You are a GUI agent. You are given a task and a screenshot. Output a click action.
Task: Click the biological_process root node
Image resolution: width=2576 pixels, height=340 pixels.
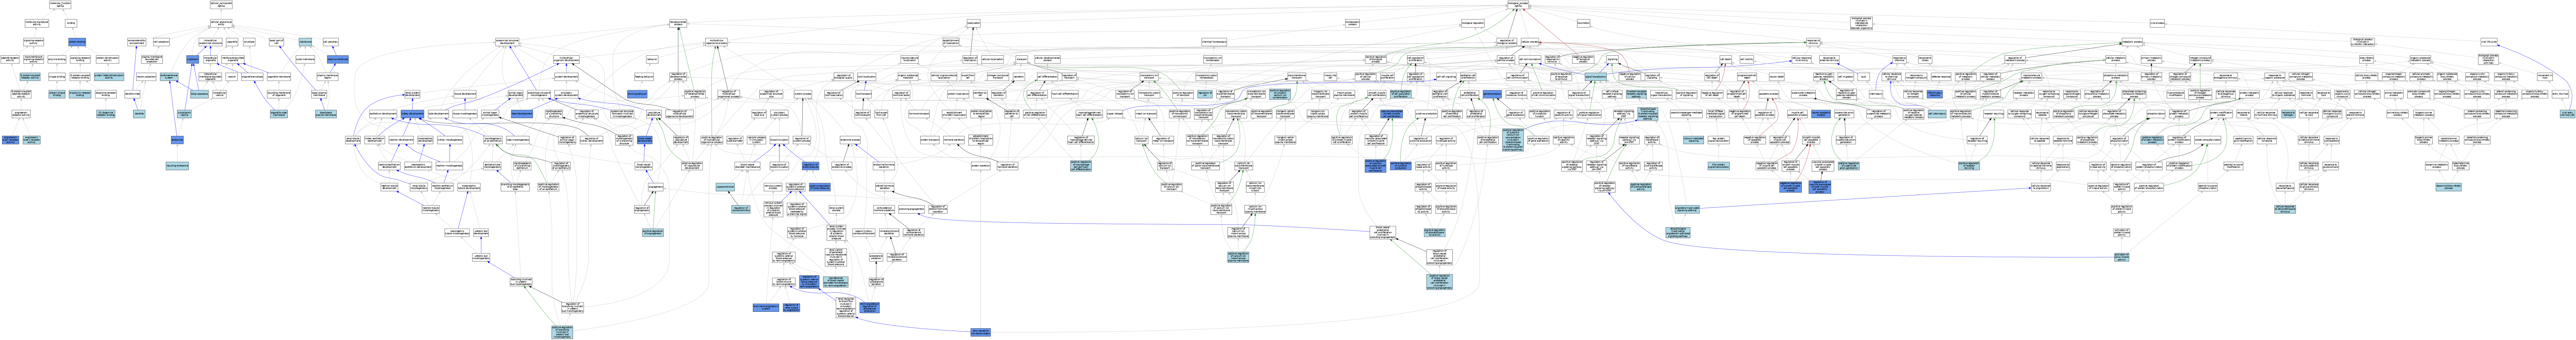(x=1518, y=5)
